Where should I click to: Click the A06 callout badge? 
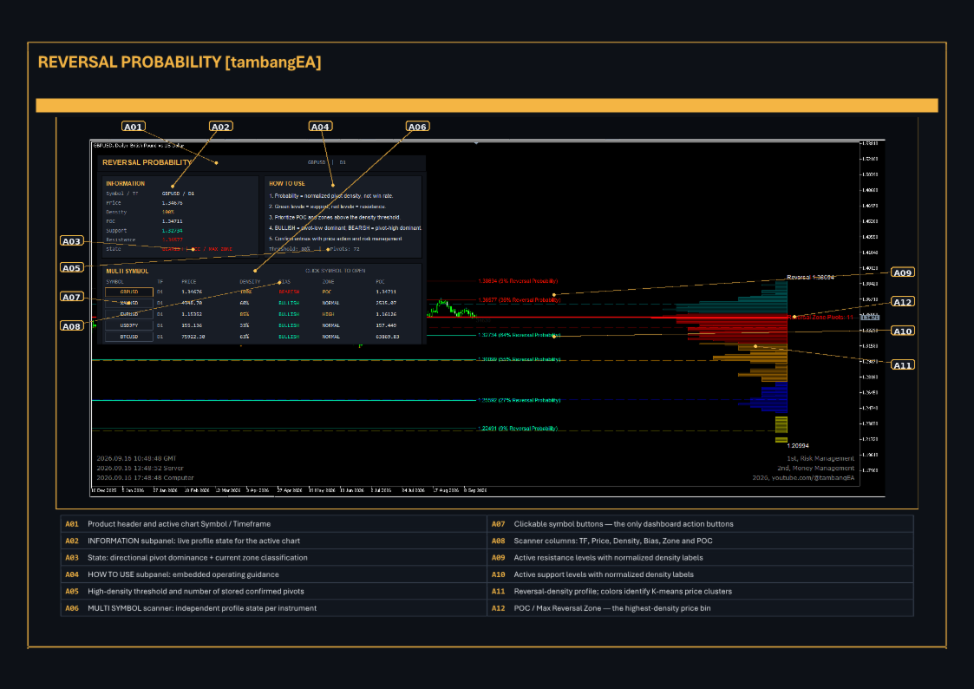click(x=417, y=127)
